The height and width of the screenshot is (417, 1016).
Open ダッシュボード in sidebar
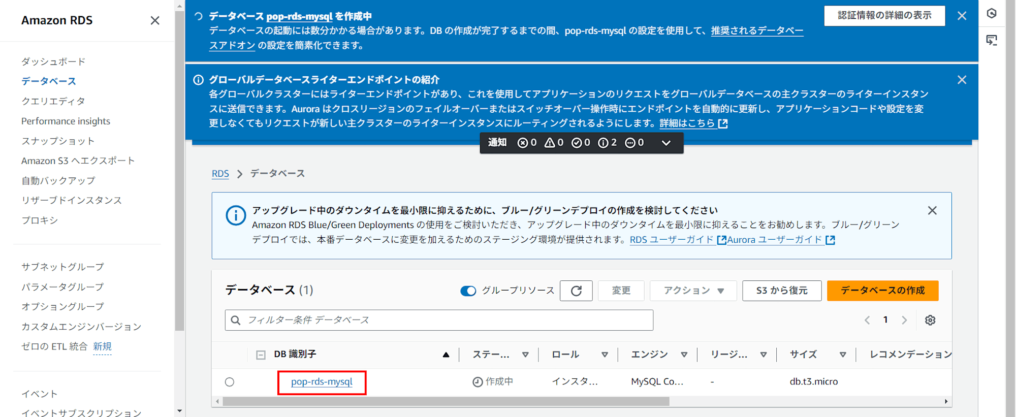[53, 61]
